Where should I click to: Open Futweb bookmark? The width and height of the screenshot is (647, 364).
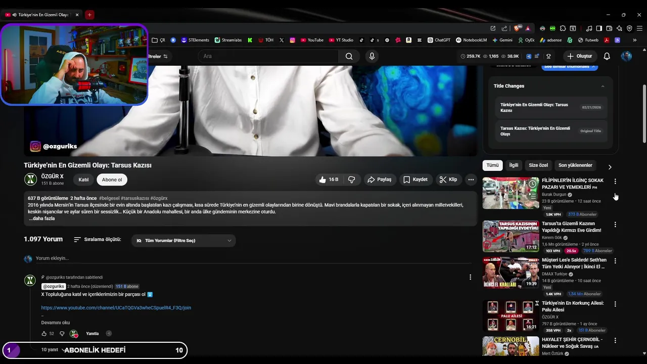[x=588, y=40]
